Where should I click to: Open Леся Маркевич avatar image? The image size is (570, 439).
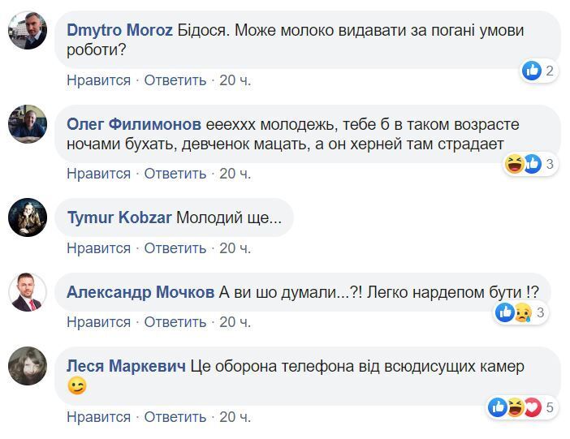click(x=28, y=366)
